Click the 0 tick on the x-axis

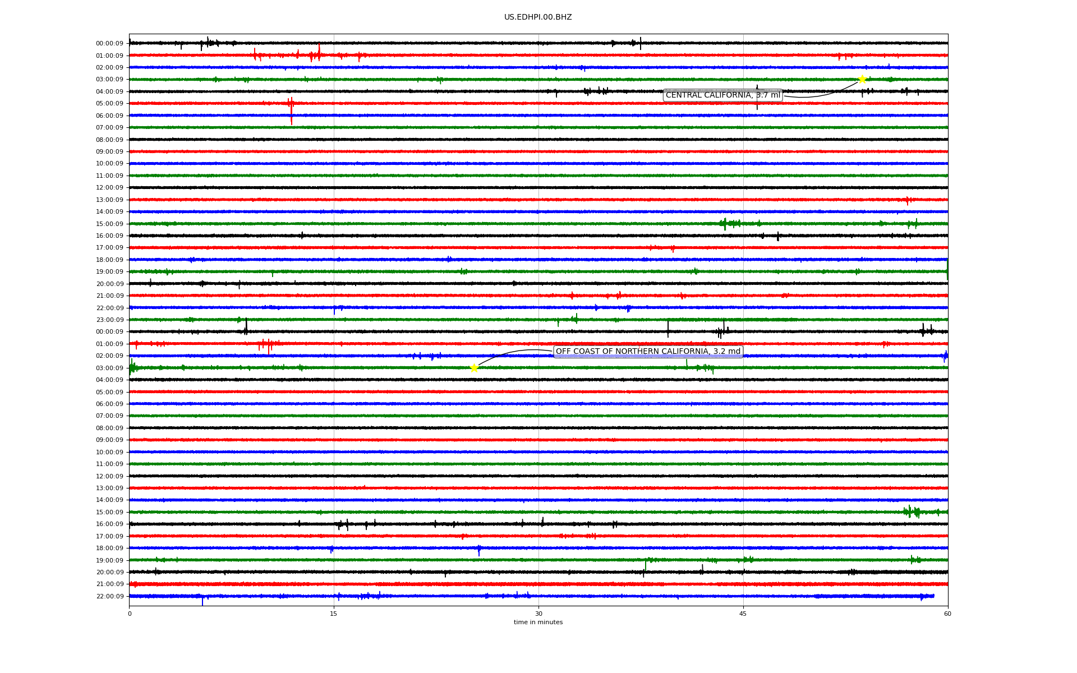[130, 614]
